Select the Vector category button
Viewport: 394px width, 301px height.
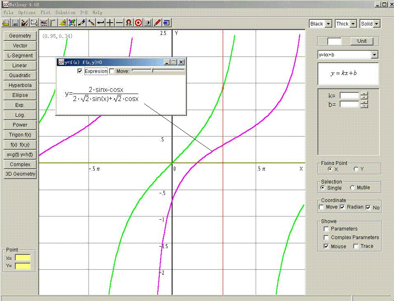20,45
